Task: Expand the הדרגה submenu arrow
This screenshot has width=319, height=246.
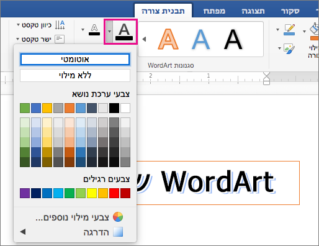Action: coord(23,232)
